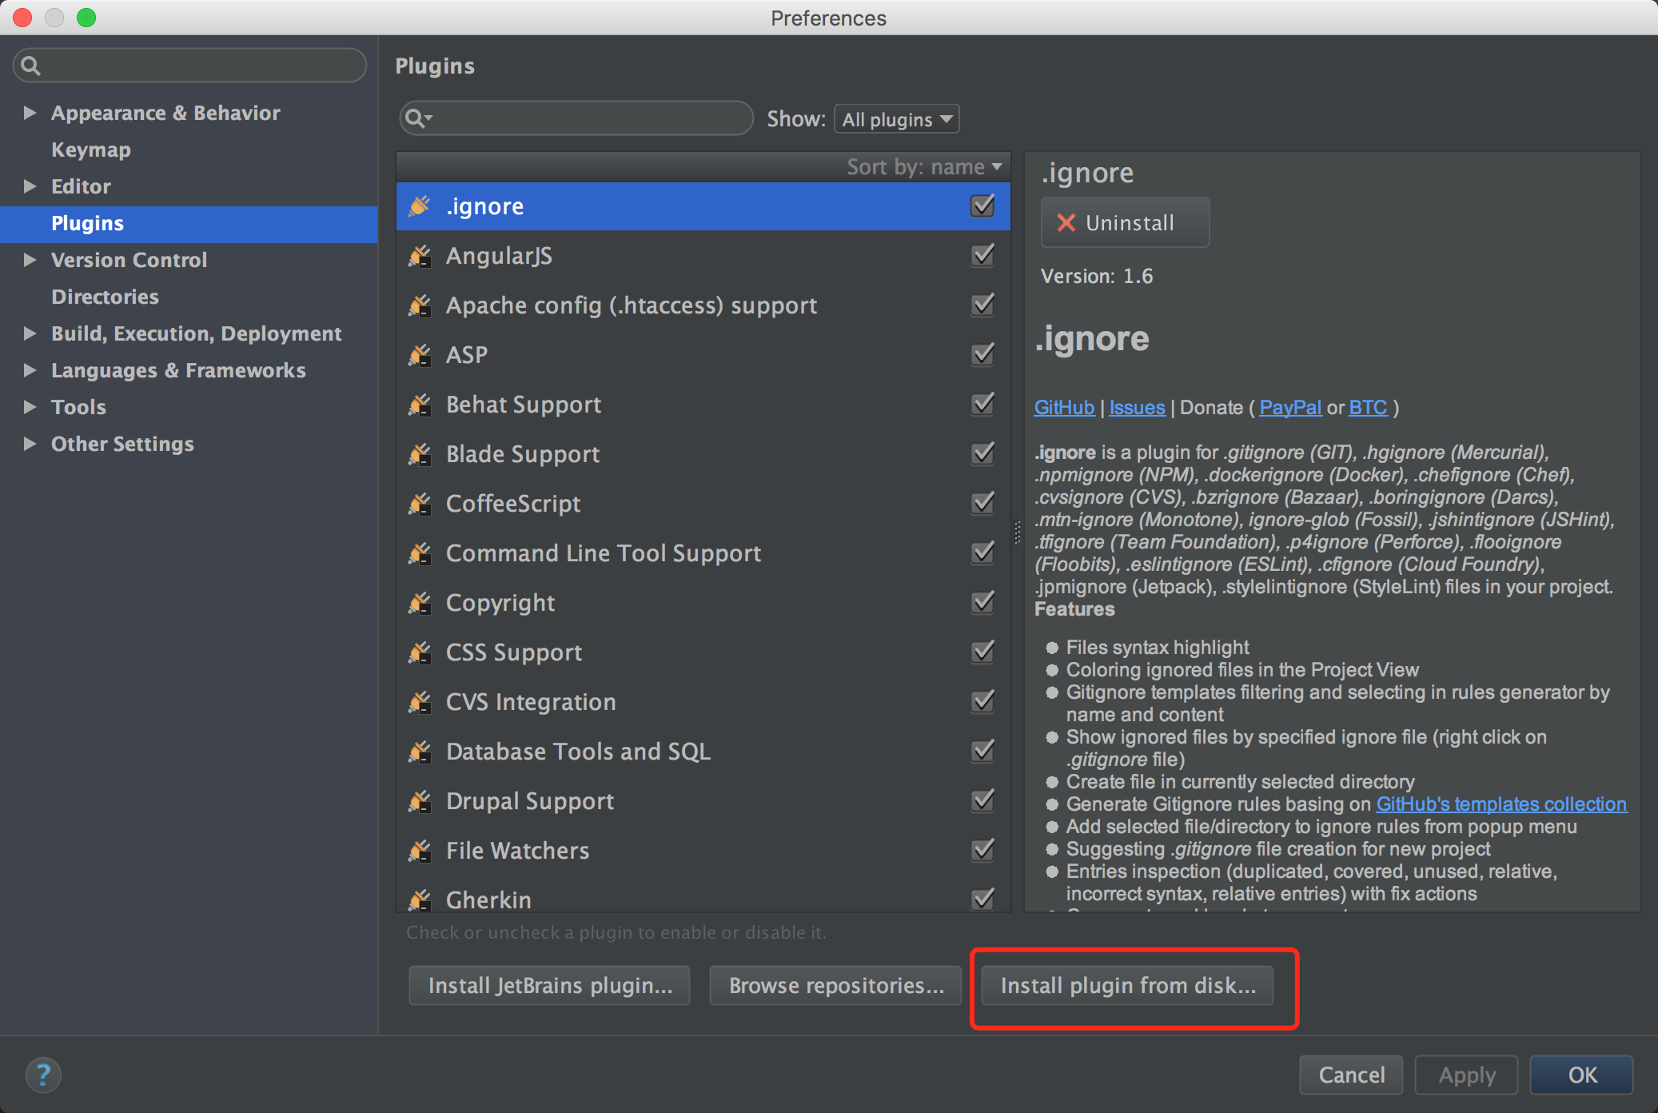Viewport: 1658px width, 1113px height.
Task: Select Plugins in the settings tree
Action: 189,223
